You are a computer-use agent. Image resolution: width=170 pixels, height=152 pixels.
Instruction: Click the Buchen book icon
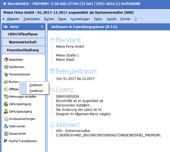point(6,82)
